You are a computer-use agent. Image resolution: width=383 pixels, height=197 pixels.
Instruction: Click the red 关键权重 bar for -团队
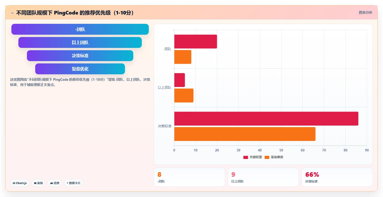pyautogui.click(x=196, y=41)
